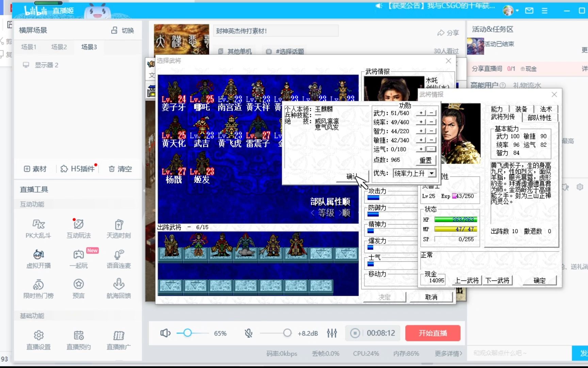Viewport: 588px width, 368px height.
Task: Open 装备 tab in 武将情报
Action: click(x=521, y=109)
